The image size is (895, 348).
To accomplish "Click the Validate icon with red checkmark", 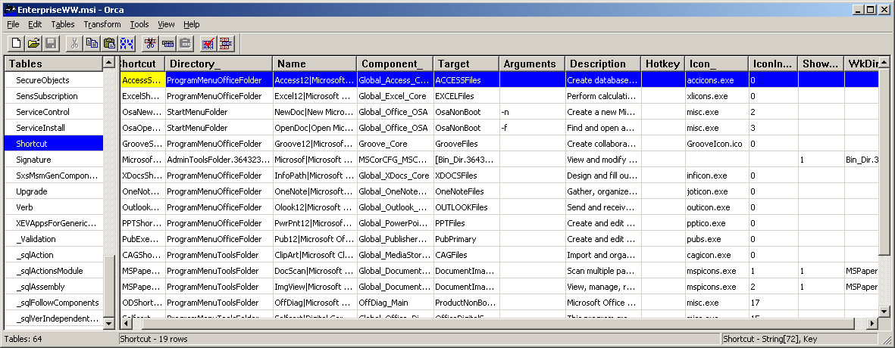I will coord(208,43).
